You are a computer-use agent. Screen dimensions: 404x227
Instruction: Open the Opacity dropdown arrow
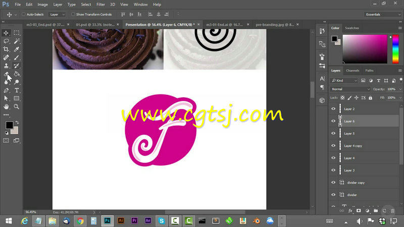(x=400, y=89)
